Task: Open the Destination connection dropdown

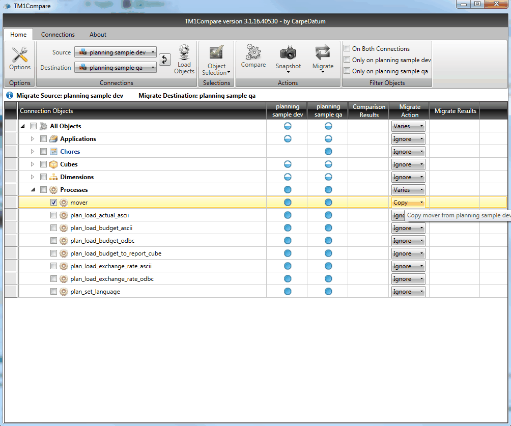Action: click(116, 68)
